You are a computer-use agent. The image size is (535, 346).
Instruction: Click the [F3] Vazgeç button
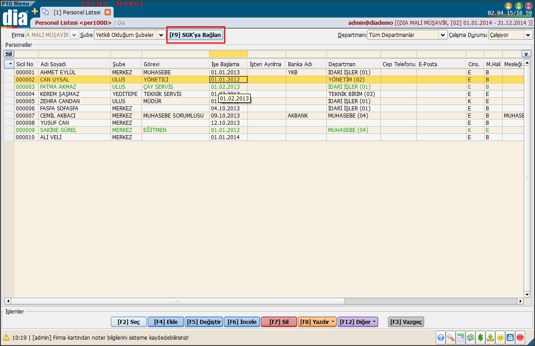(406, 322)
